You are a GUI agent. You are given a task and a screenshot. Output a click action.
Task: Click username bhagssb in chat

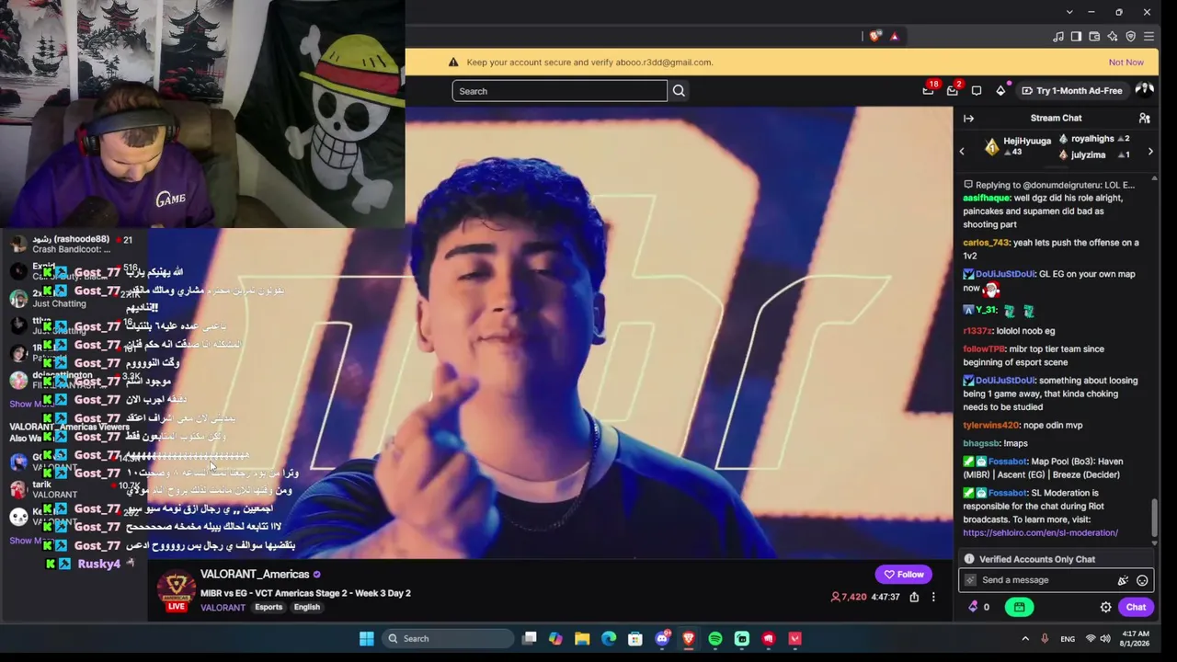click(982, 444)
